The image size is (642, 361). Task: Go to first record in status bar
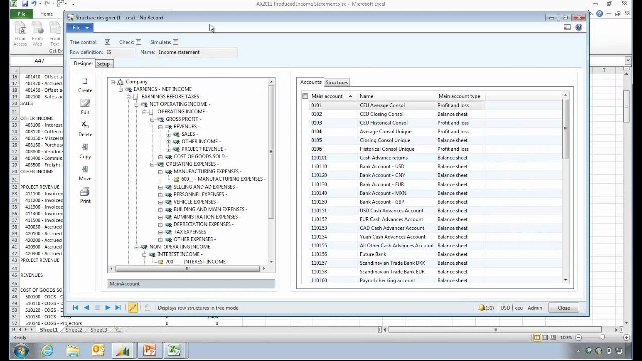click(x=76, y=308)
